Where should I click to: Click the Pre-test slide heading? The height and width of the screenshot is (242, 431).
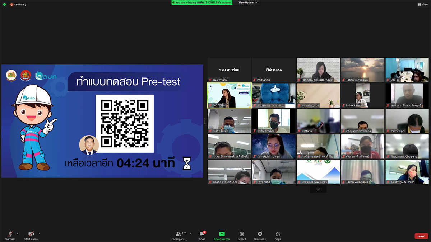click(128, 81)
